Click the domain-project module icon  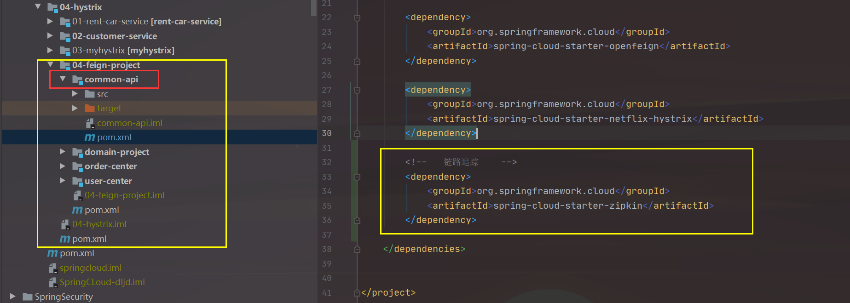click(77, 152)
